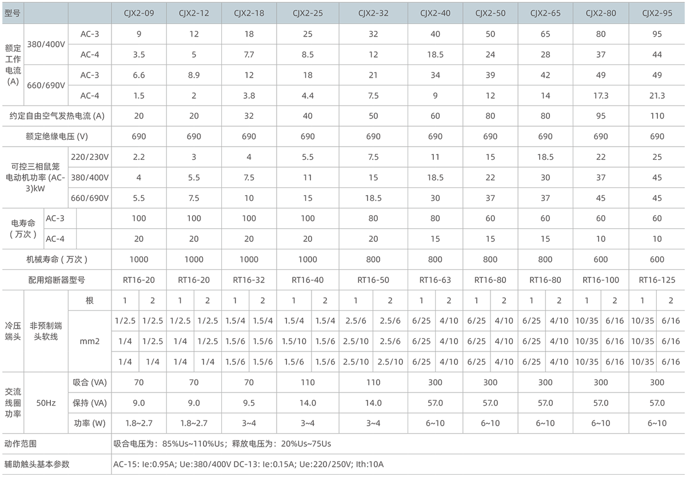
Task: Select the CJX2-95 column header
Action: 656,11
